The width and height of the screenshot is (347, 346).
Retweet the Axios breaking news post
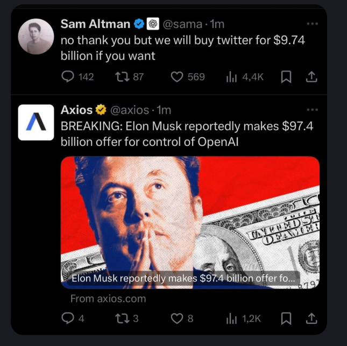click(x=122, y=319)
